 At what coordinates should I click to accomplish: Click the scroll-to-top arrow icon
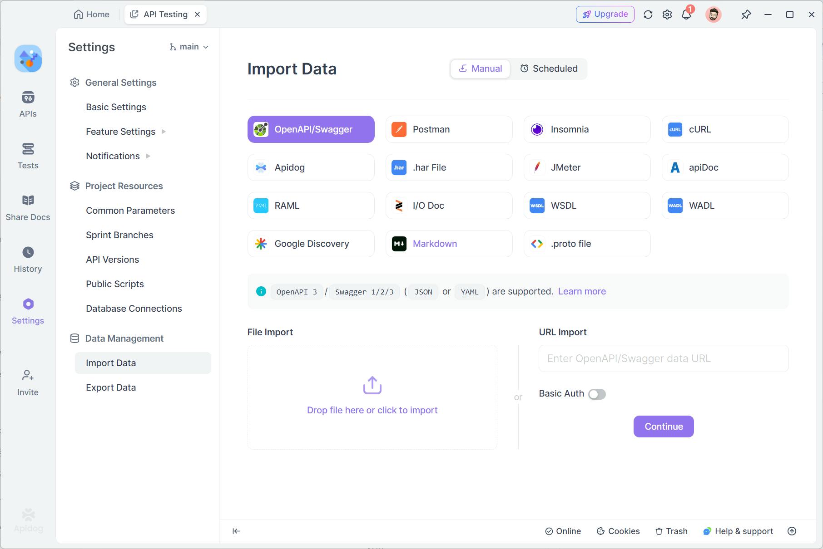point(792,531)
